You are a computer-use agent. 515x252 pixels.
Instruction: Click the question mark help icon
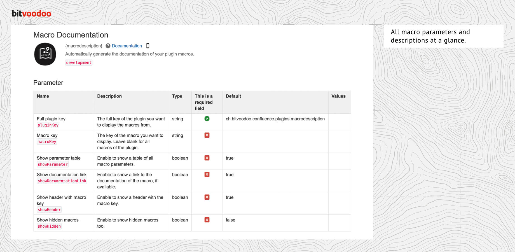coord(108,46)
